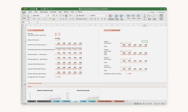Click the Bottom Align icon
Screen dimensions: 188x112
[x=66, y=16]
